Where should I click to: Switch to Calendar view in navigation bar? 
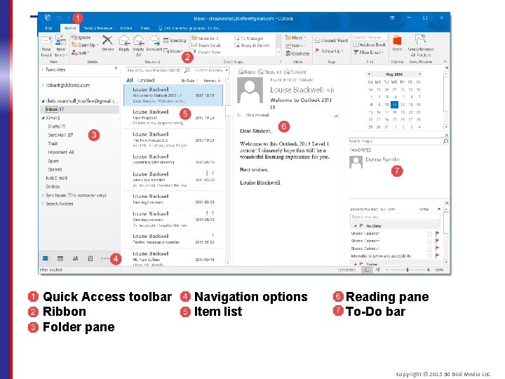click(x=60, y=258)
